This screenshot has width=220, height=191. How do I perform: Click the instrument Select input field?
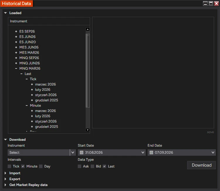[39, 153]
